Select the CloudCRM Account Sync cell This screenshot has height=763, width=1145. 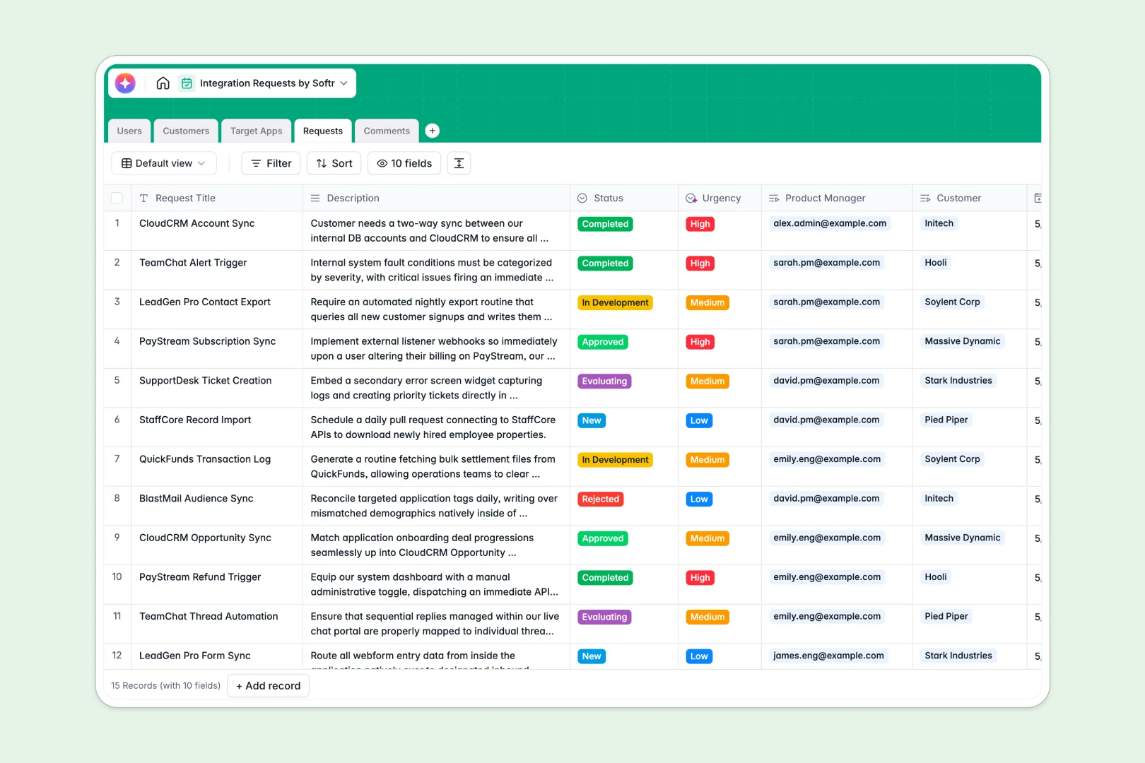coord(217,231)
